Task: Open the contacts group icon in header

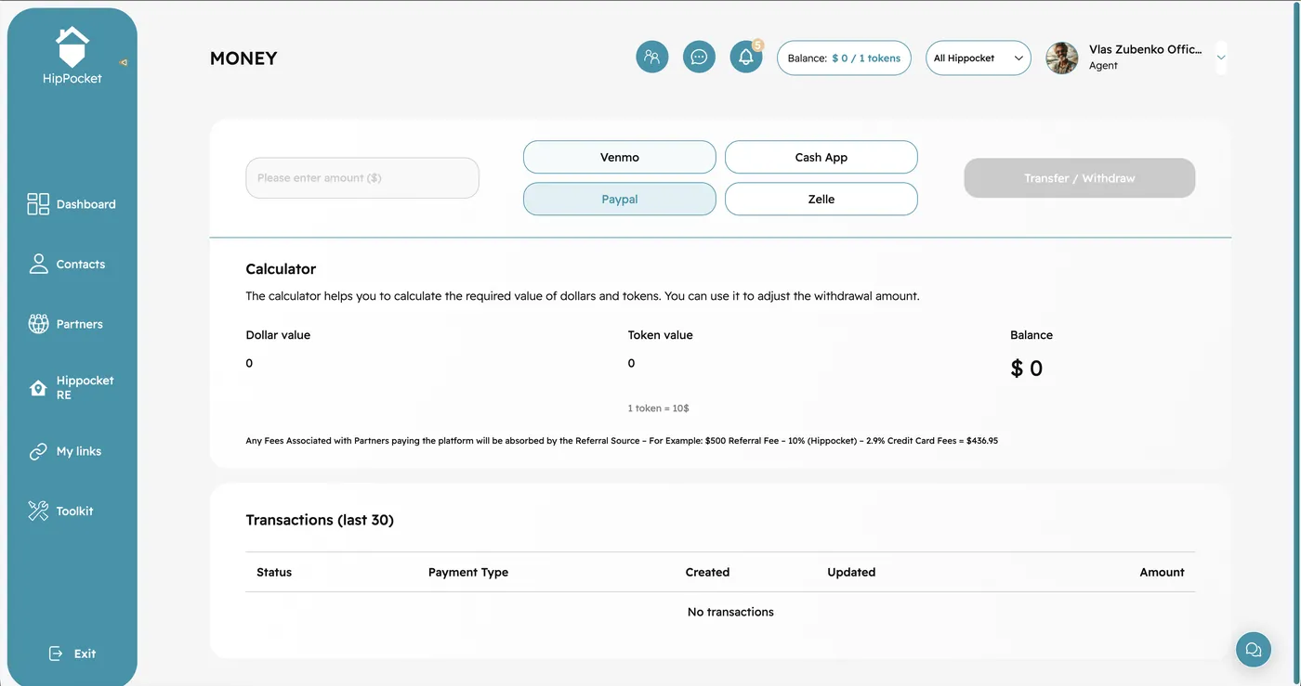Action: pyautogui.click(x=652, y=58)
